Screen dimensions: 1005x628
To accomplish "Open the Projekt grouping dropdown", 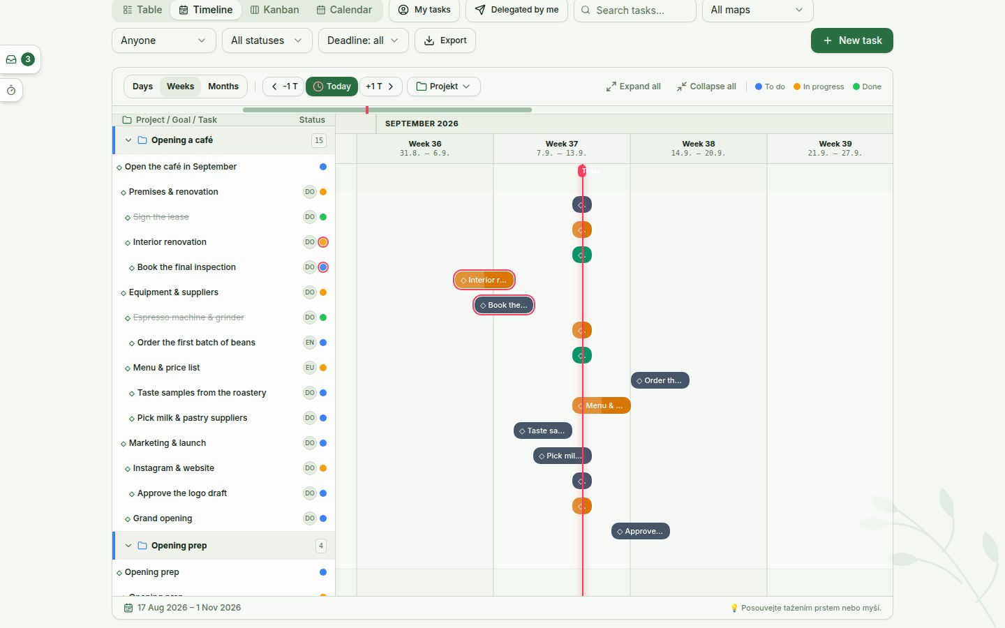I will click(x=444, y=87).
